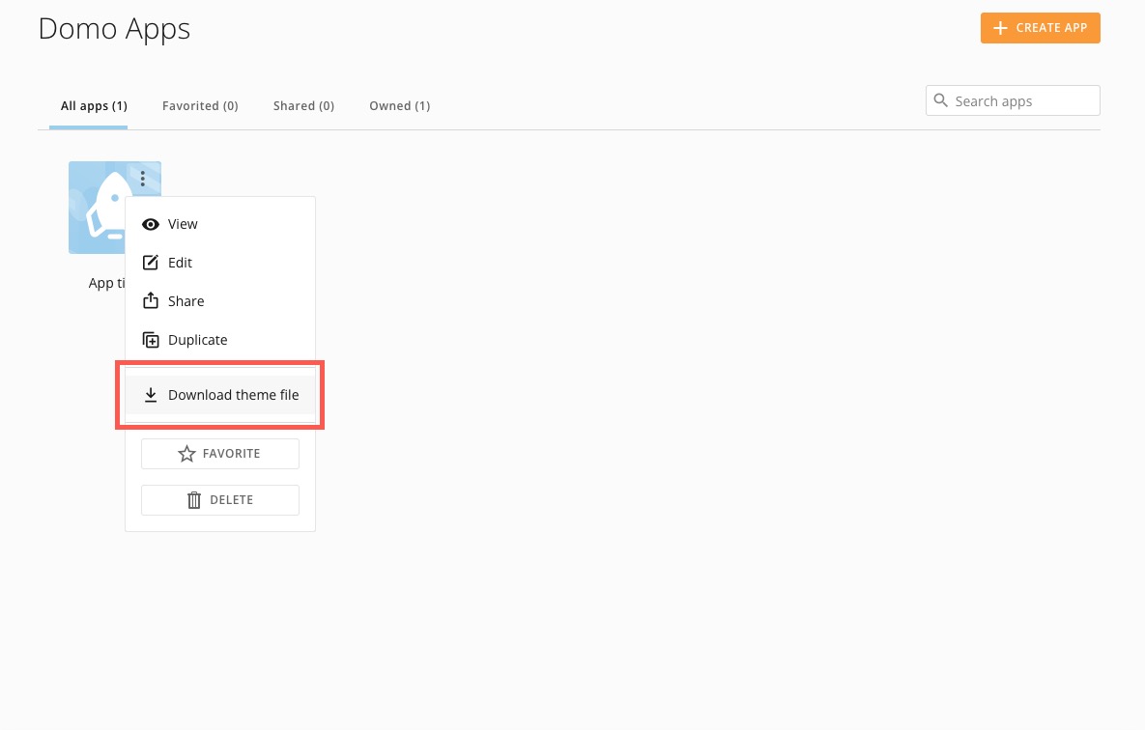Choose Share from the context menu
Viewport: 1145px width, 730px height.
click(219, 301)
